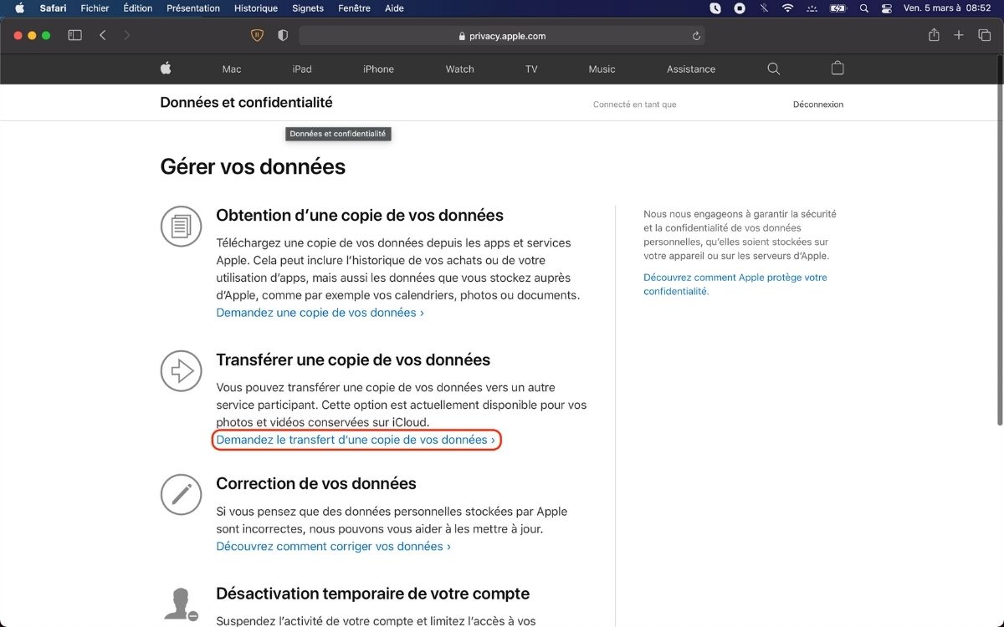Click the Données et confidentialité page title
Screen dimensions: 1004x627
click(x=246, y=103)
